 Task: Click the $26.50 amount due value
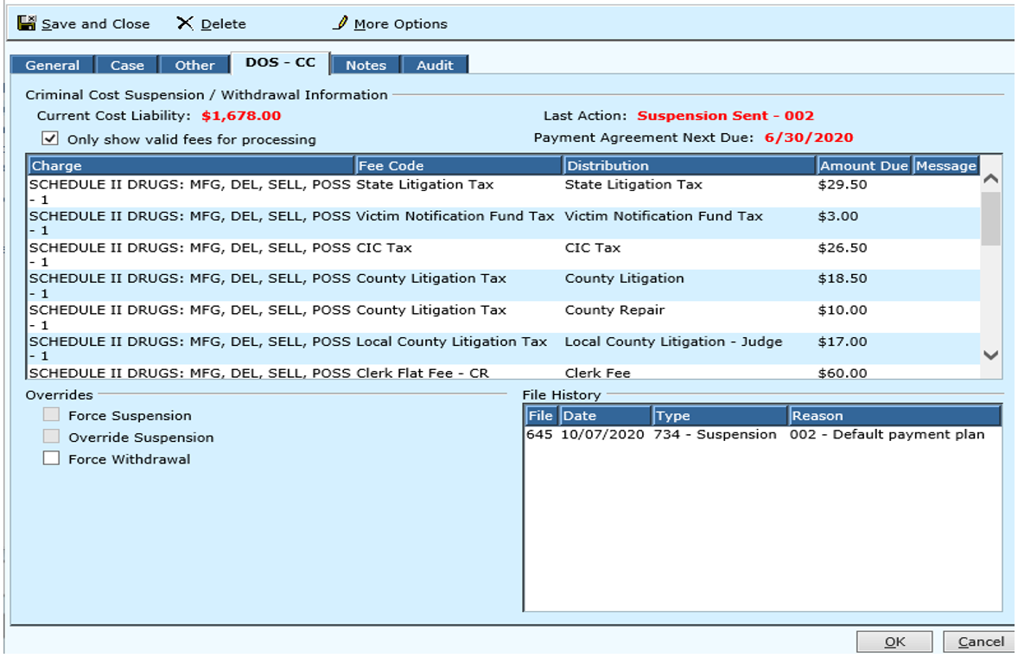(x=843, y=248)
